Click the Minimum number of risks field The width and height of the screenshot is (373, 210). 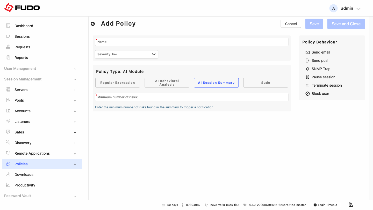(x=192, y=97)
